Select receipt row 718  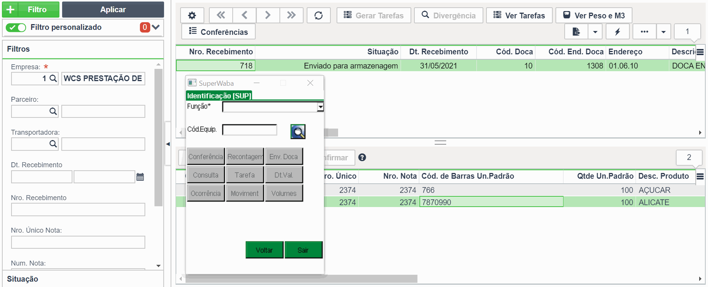[x=440, y=66]
